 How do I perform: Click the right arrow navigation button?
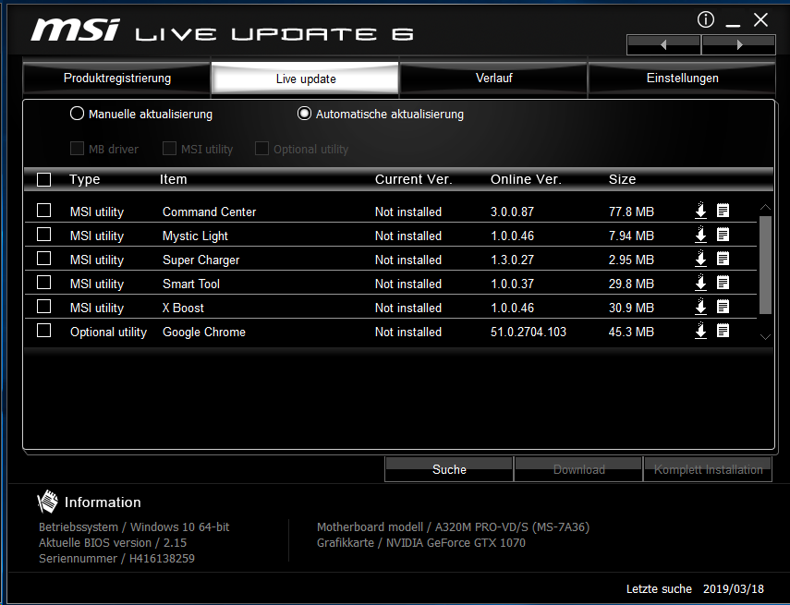[x=738, y=45]
